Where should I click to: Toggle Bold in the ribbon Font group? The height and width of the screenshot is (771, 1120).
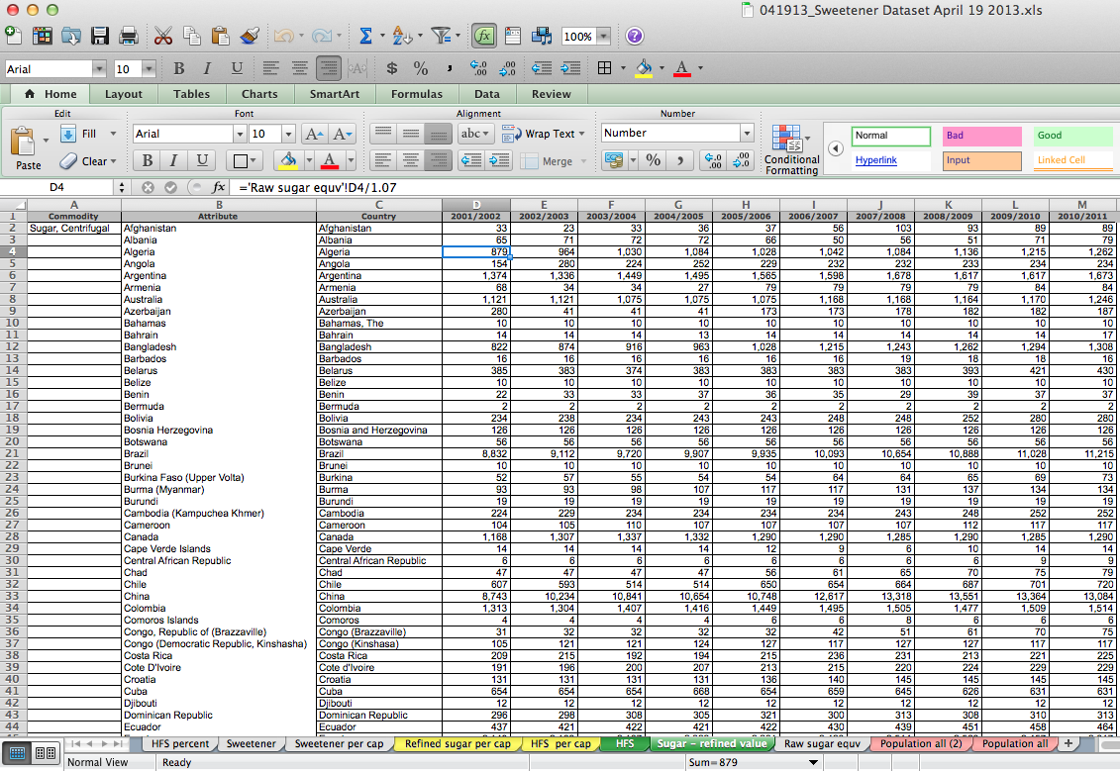148,160
